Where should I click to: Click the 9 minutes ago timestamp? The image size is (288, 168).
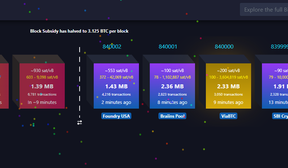[x=228, y=102]
